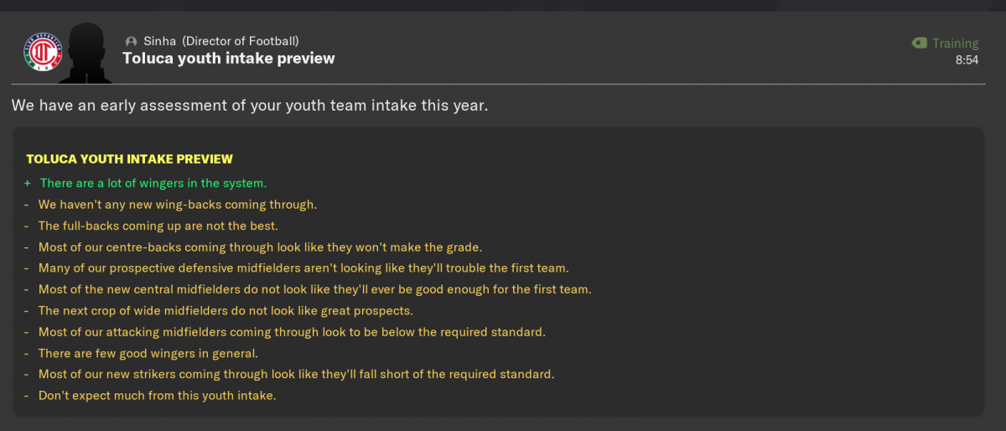This screenshot has width=1006, height=431.
Task: Select the Training category label
Action: coord(956,43)
